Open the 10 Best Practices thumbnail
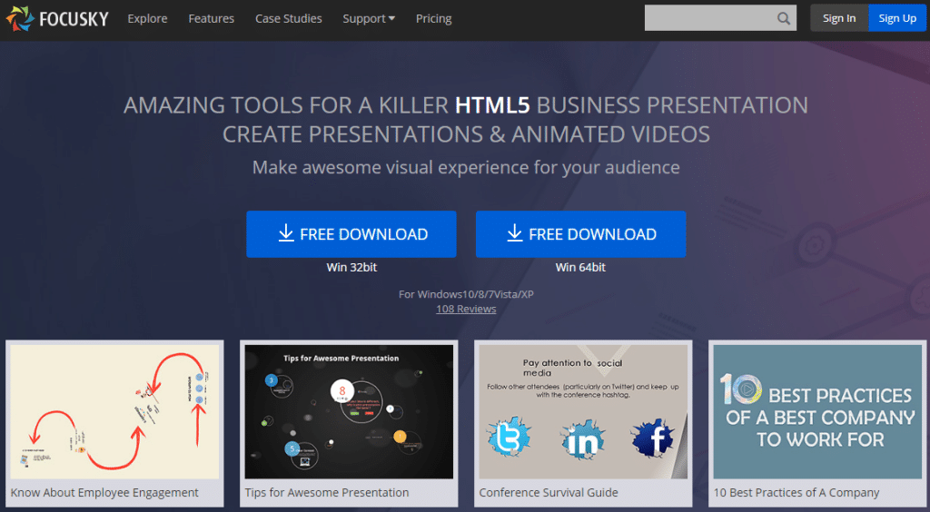Screen dimensions: 930x512 [x=817, y=412]
